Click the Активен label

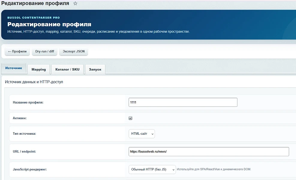tap(19, 118)
